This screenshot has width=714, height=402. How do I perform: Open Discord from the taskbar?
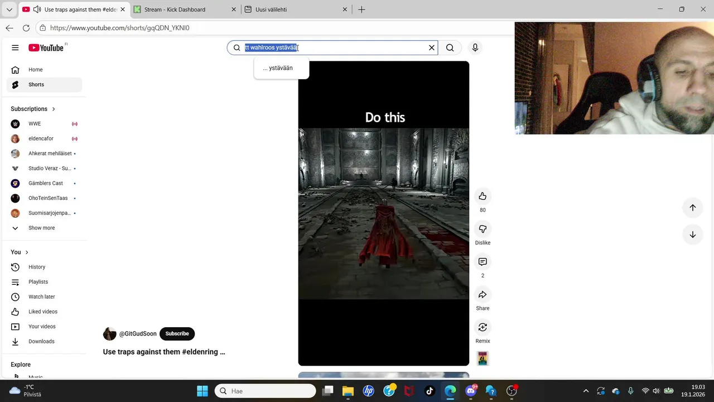pyautogui.click(x=471, y=391)
